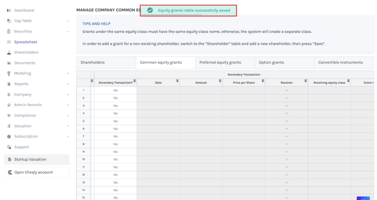Click the Securities clipboard icon
377x200 pixels.
tap(9, 31)
